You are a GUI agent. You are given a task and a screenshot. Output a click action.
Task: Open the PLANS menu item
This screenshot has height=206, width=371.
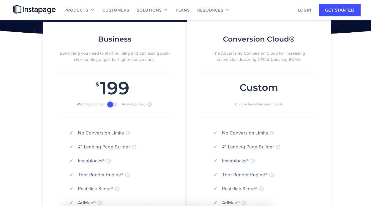tap(182, 10)
